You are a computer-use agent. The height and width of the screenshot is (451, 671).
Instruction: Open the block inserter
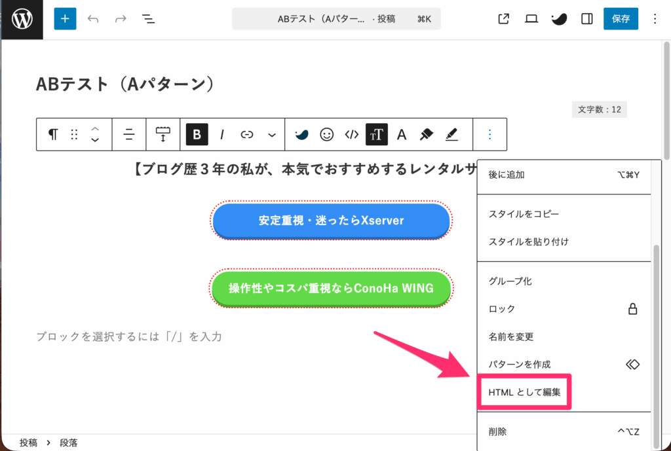[x=65, y=18]
